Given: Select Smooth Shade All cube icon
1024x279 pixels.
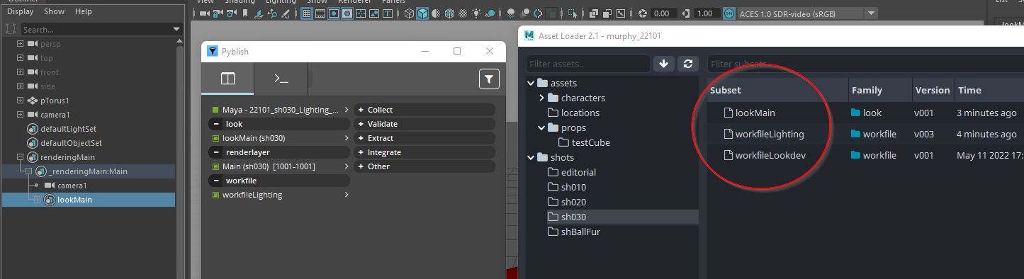Looking at the screenshot, I should tap(422, 13).
